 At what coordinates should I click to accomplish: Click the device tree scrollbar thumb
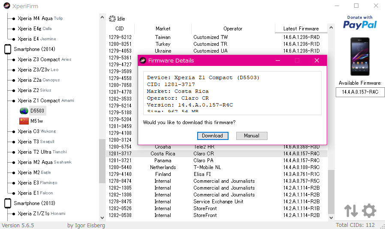tap(102, 161)
